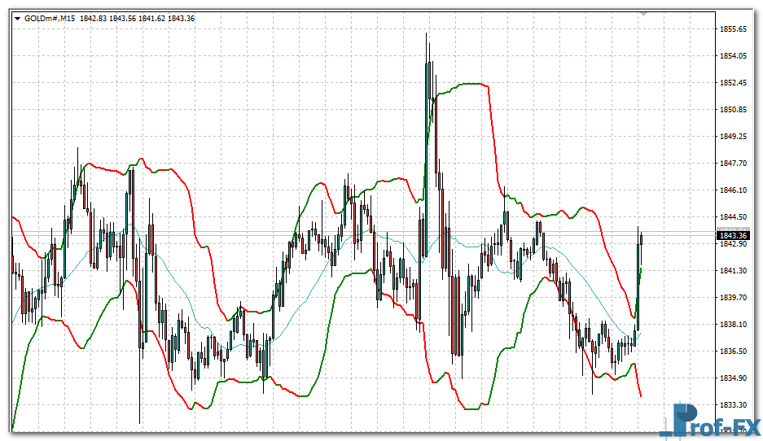Screen dimensions: 763x441
Task: Open the dropdown arrow beside GOLDm#,M15
Action: (x=18, y=18)
